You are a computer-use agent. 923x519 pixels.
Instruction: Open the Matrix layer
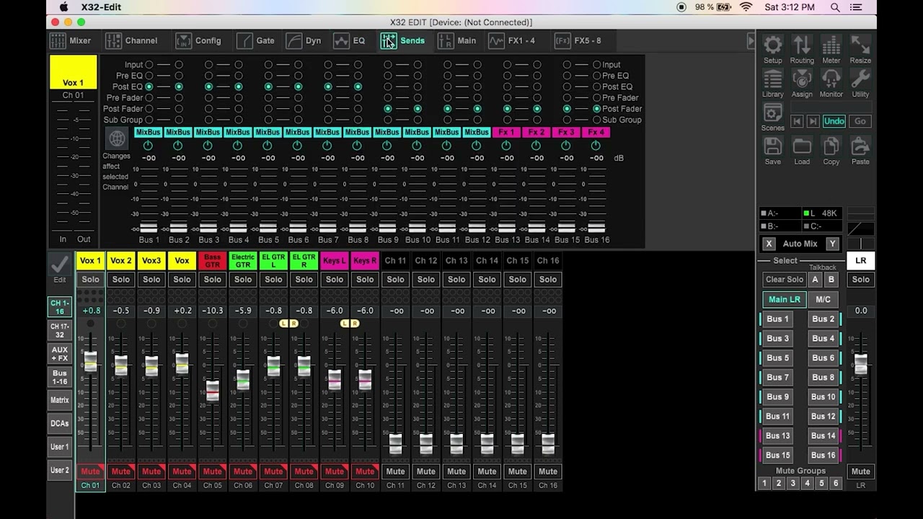click(x=60, y=400)
